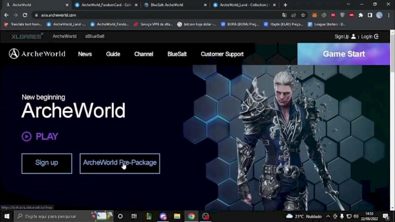Click the Game Start button

(344, 54)
